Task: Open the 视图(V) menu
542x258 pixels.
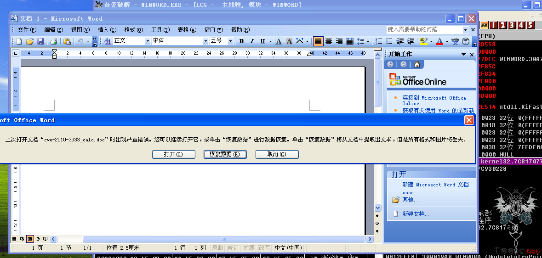Action: point(80,30)
